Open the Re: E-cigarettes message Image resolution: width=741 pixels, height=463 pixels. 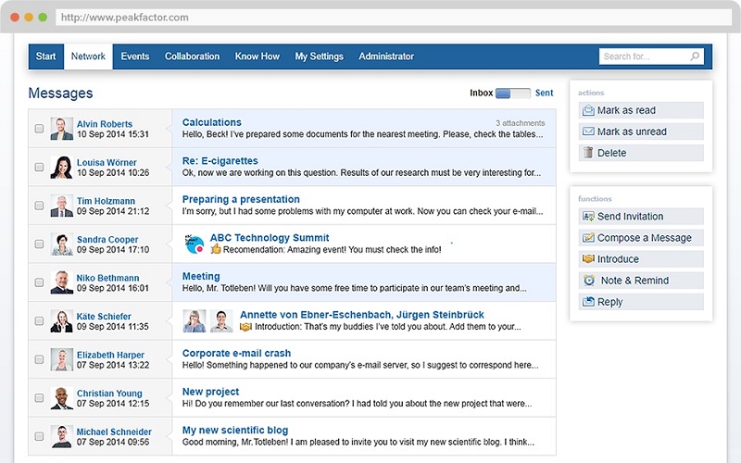220,161
